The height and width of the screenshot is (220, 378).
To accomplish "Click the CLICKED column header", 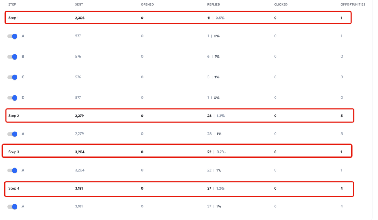I will [x=281, y=4].
